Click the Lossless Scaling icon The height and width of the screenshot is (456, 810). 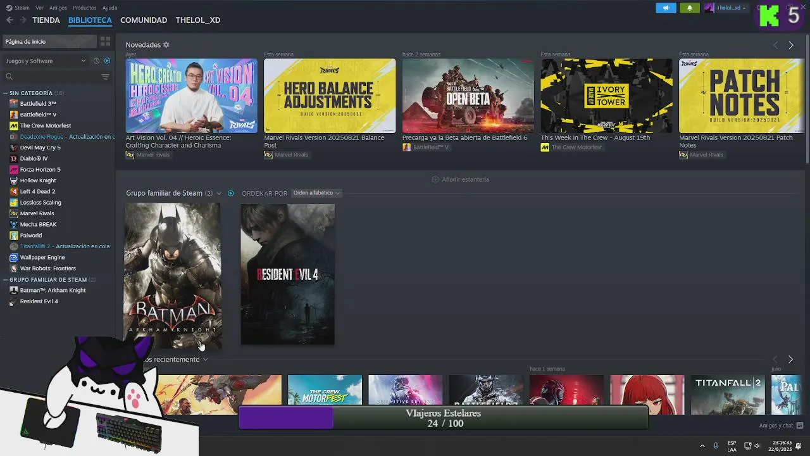(14, 203)
